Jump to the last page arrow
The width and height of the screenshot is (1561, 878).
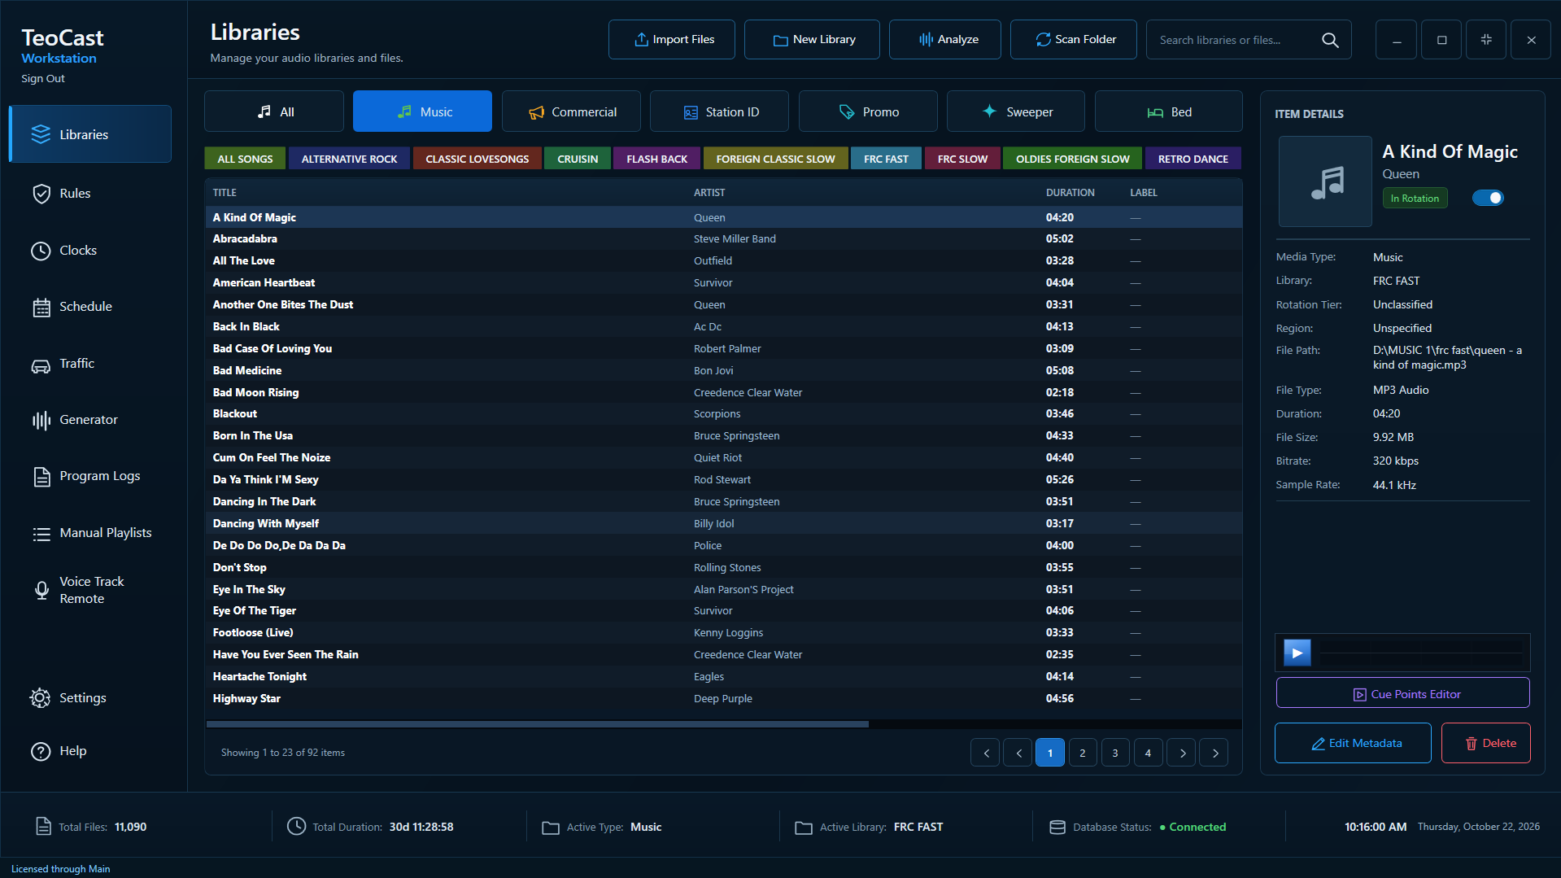[x=1214, y=753]
